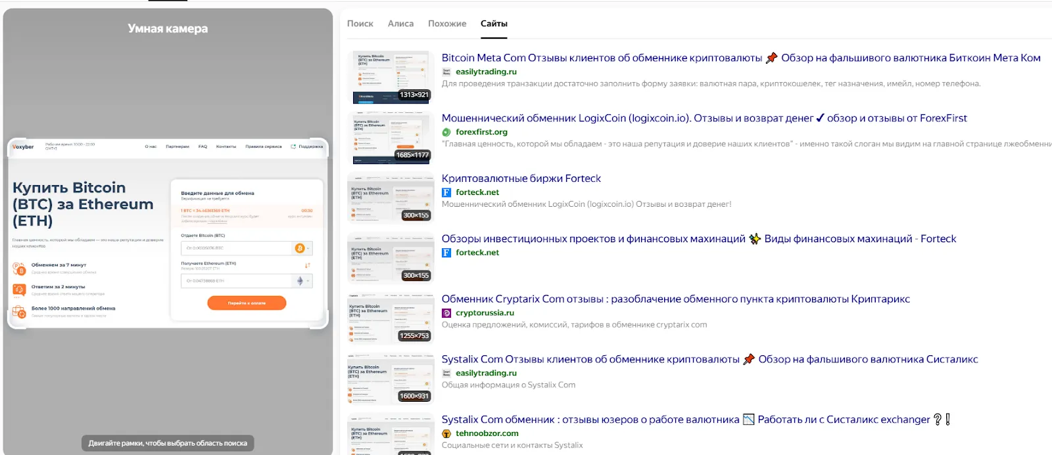This screenshot has width=1052, height=455.
Task: Click the swap arrows icon in exchange form
Action: tap(307, 265)
